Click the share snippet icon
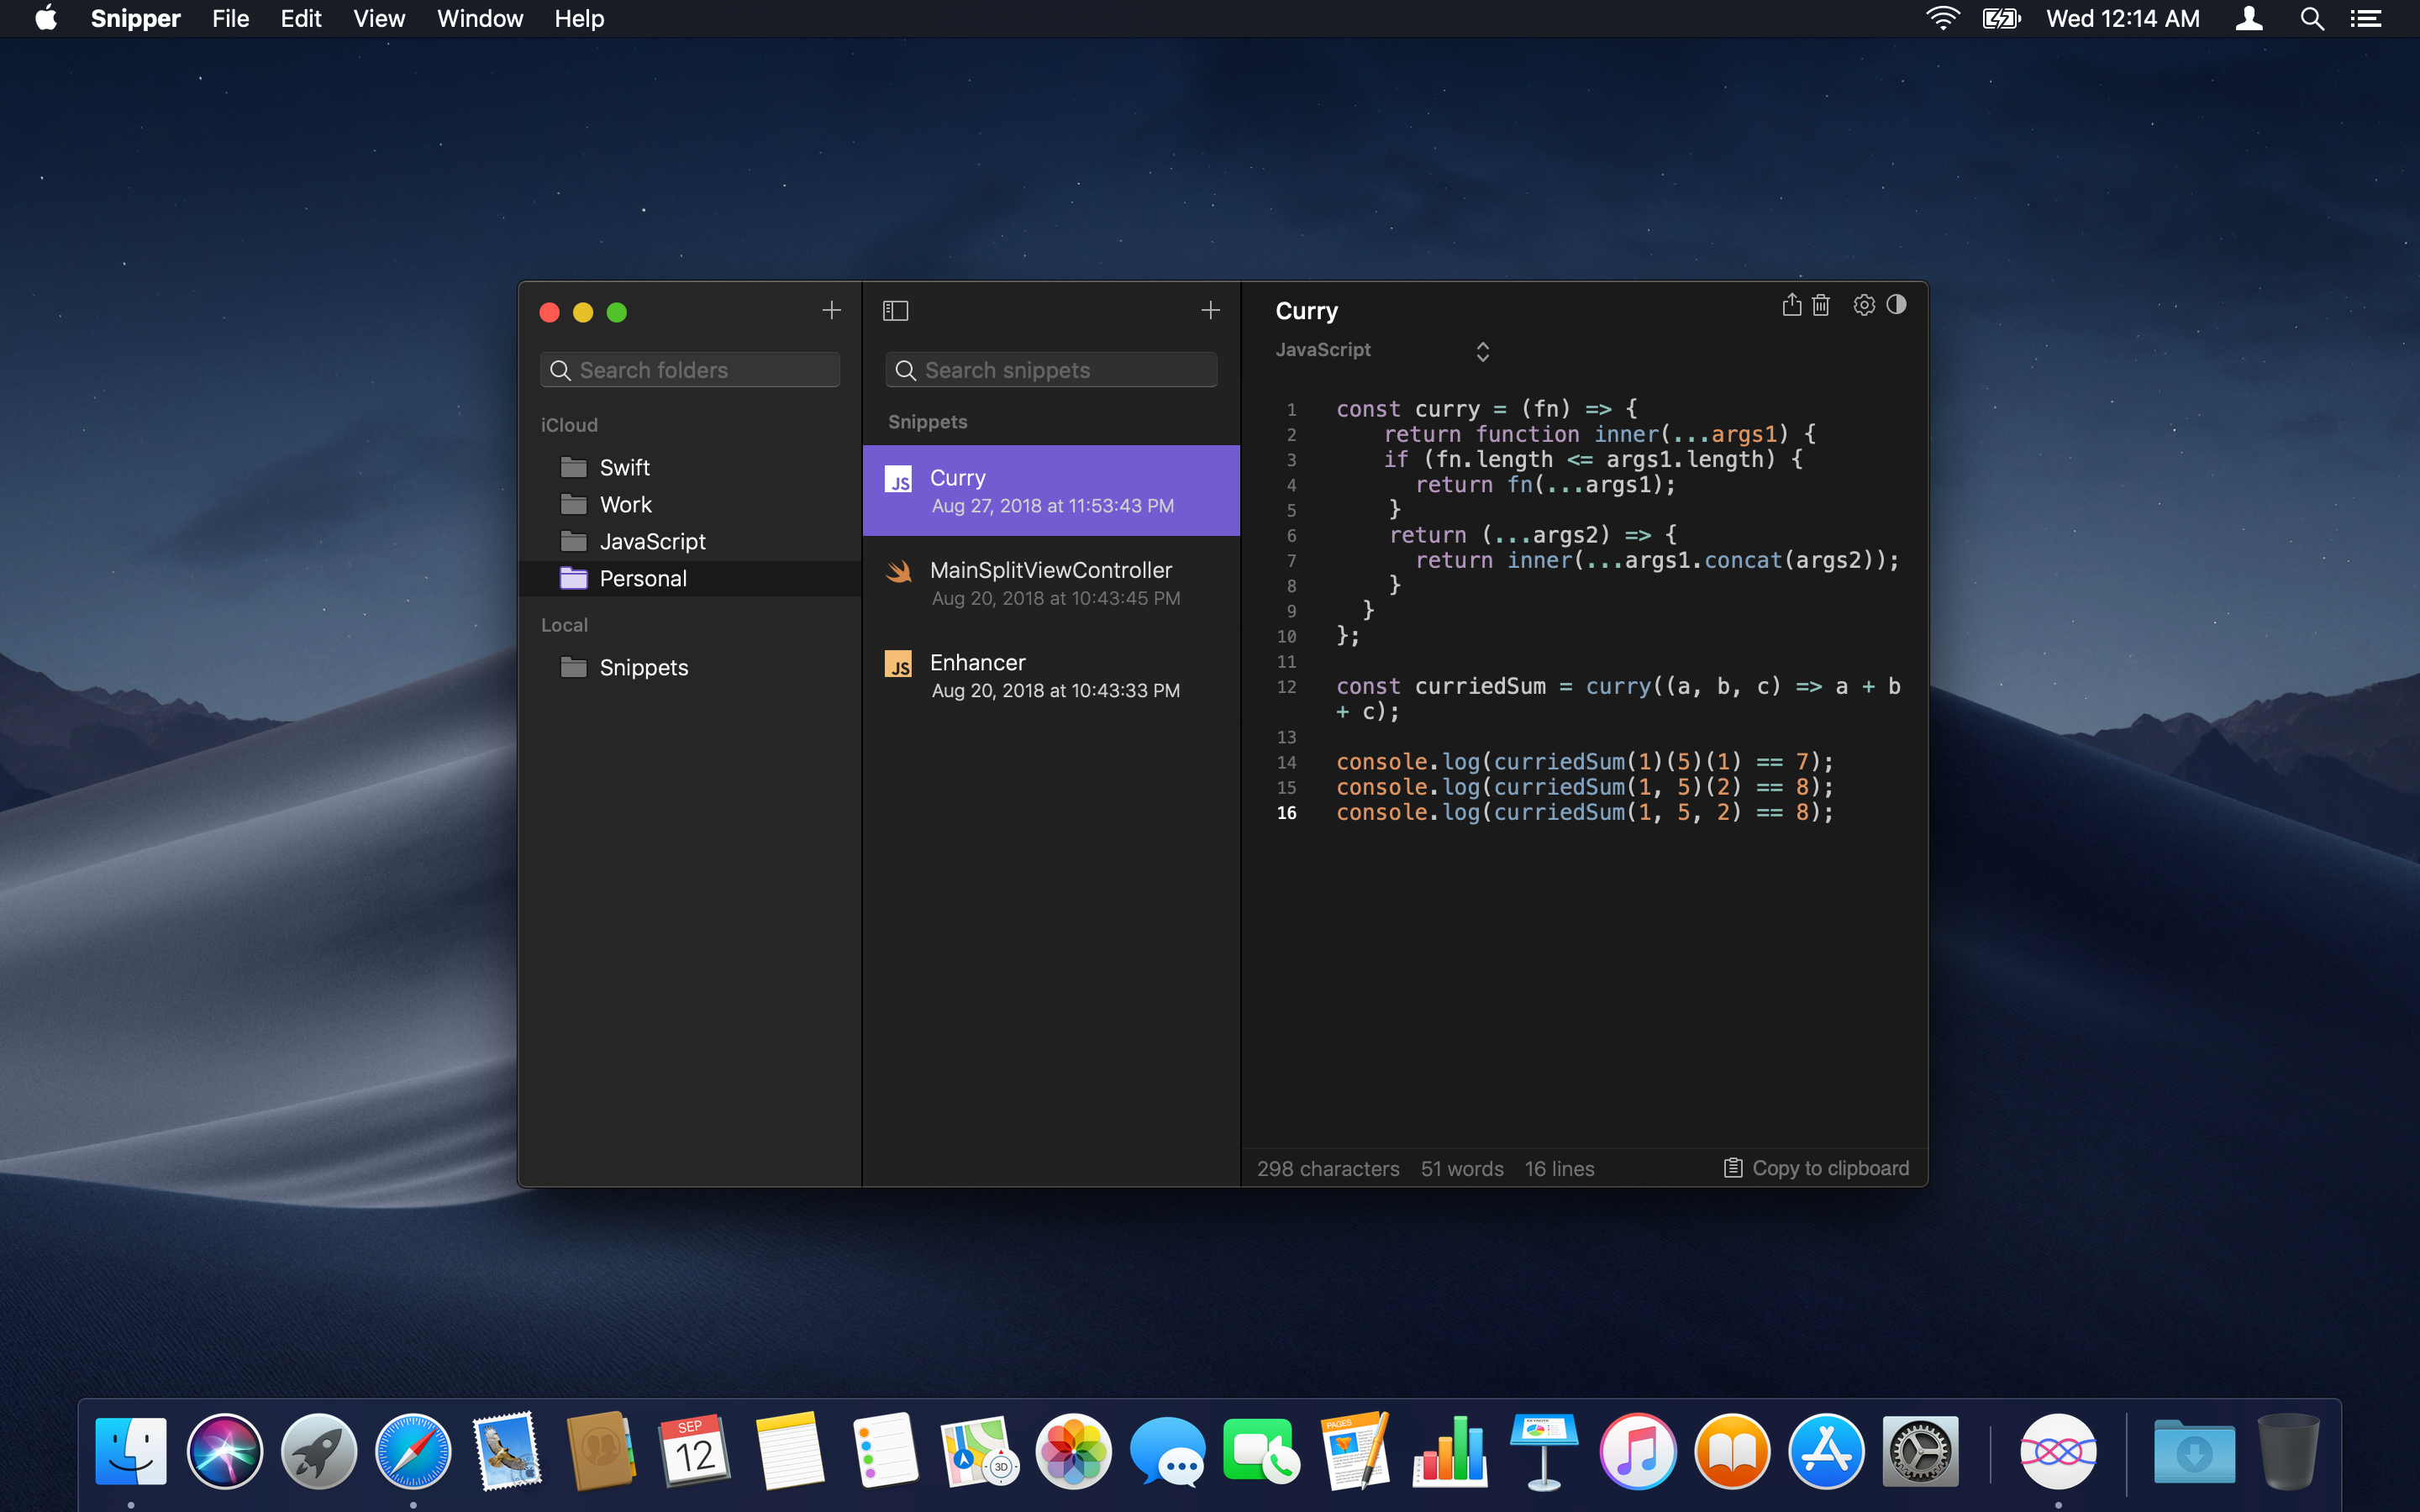The width and height of the screenshot is (2420, 1512). pyautogui.click(x=1791, y=305)
